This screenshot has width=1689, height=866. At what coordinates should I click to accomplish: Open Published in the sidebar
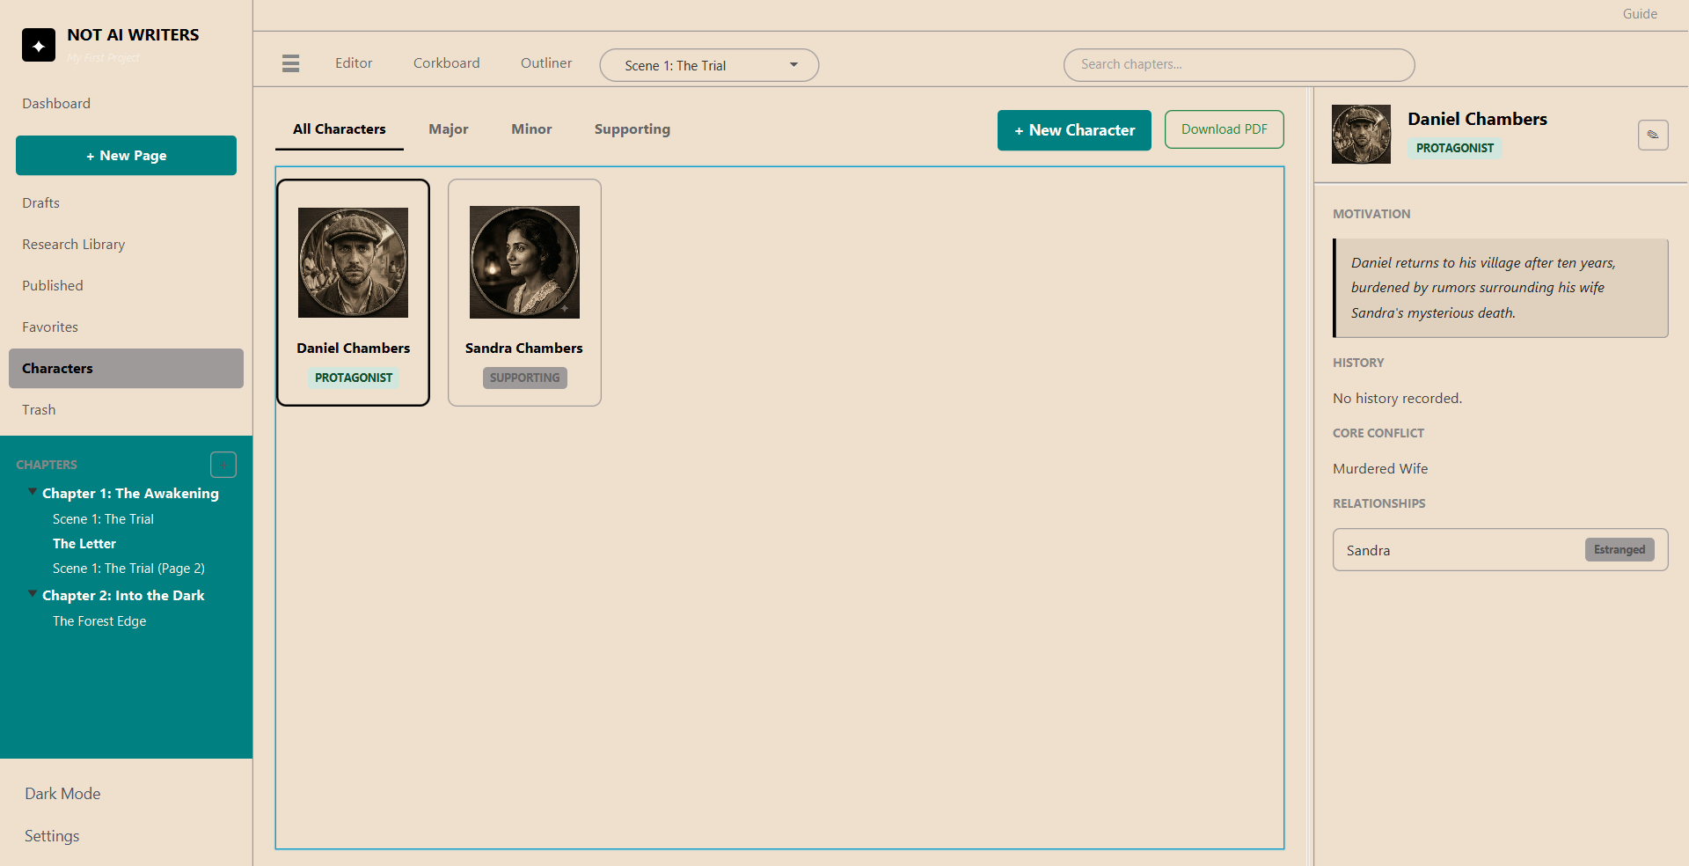pyautogui.click(x=53, y=286)
